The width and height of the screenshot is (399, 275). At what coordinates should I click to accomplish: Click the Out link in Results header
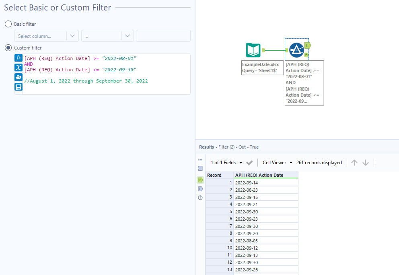243,147
